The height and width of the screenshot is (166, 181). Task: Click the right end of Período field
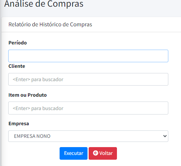[164, 56]
